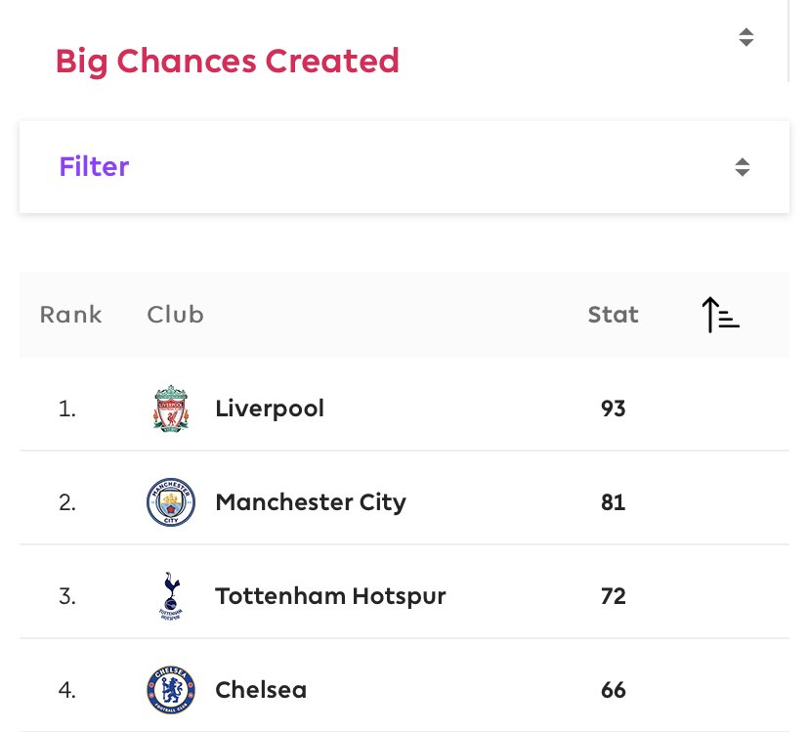The height and width of the screenshot is (732, 809).
Task: Open the Filter dropdown label
Action: point(94,167)
